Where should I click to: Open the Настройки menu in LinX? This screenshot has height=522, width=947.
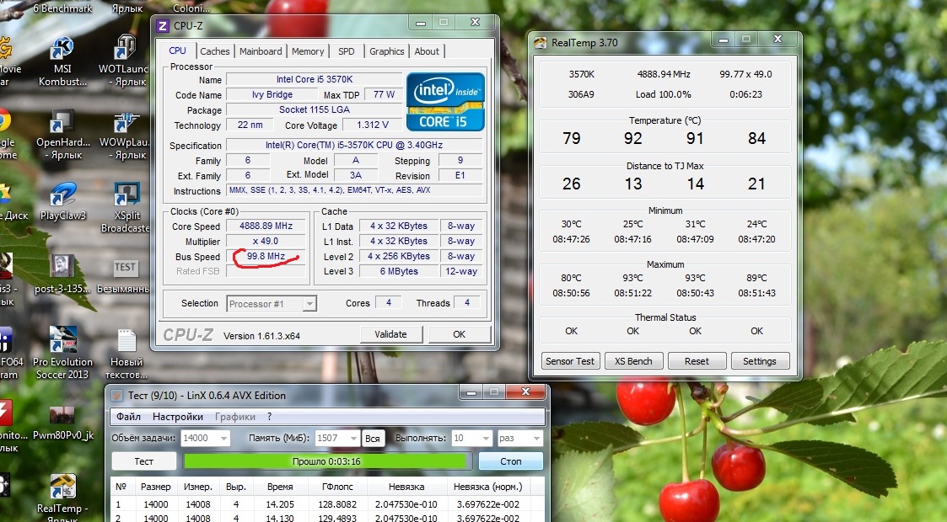[178, 417]
